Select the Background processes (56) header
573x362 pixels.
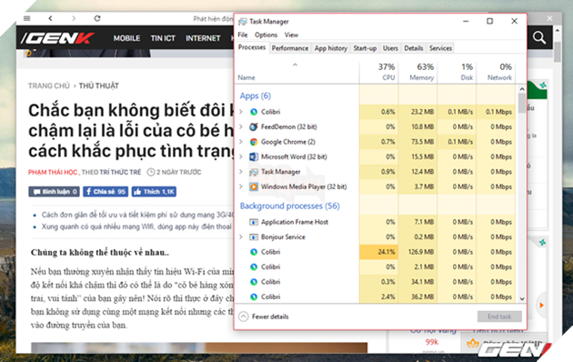tap(290, 206)
